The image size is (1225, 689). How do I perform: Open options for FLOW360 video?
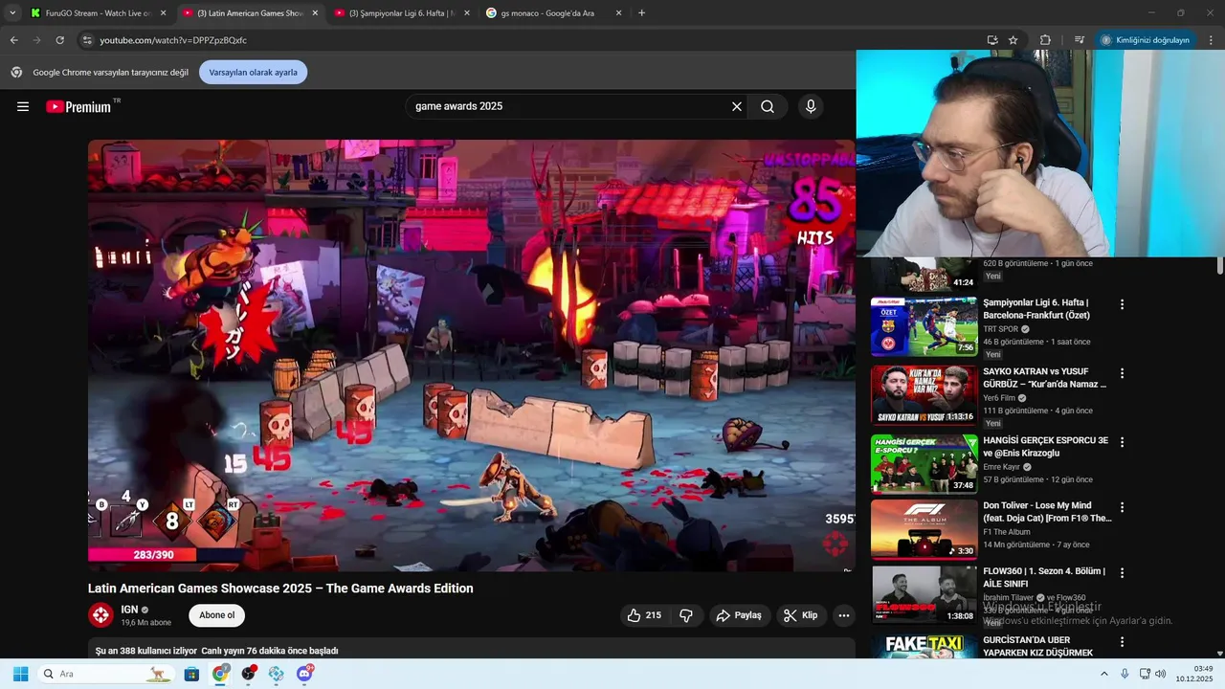(1122, 573)
